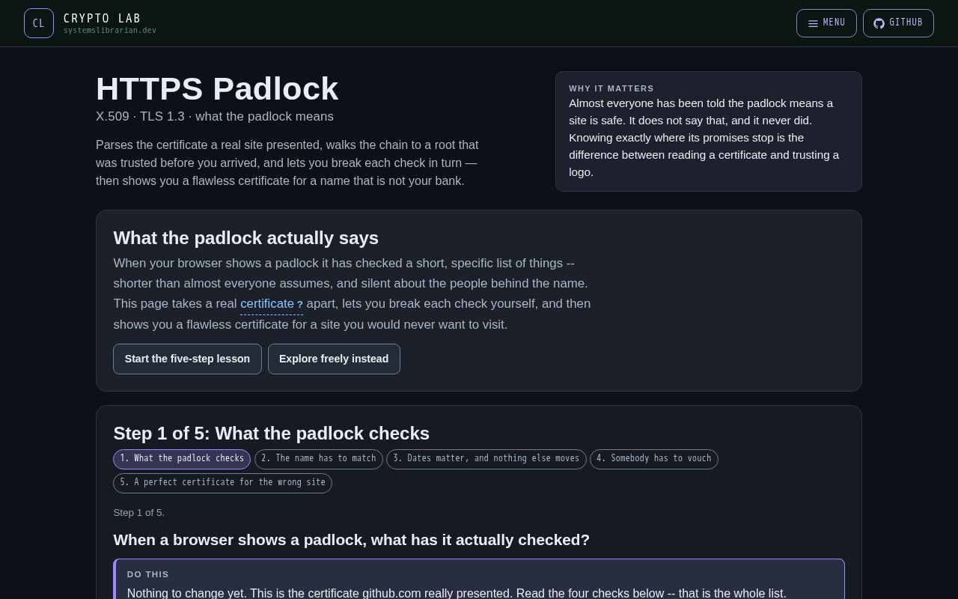
Task: Click heading What the padlock actually says
Action: click(x=246, y=238)
